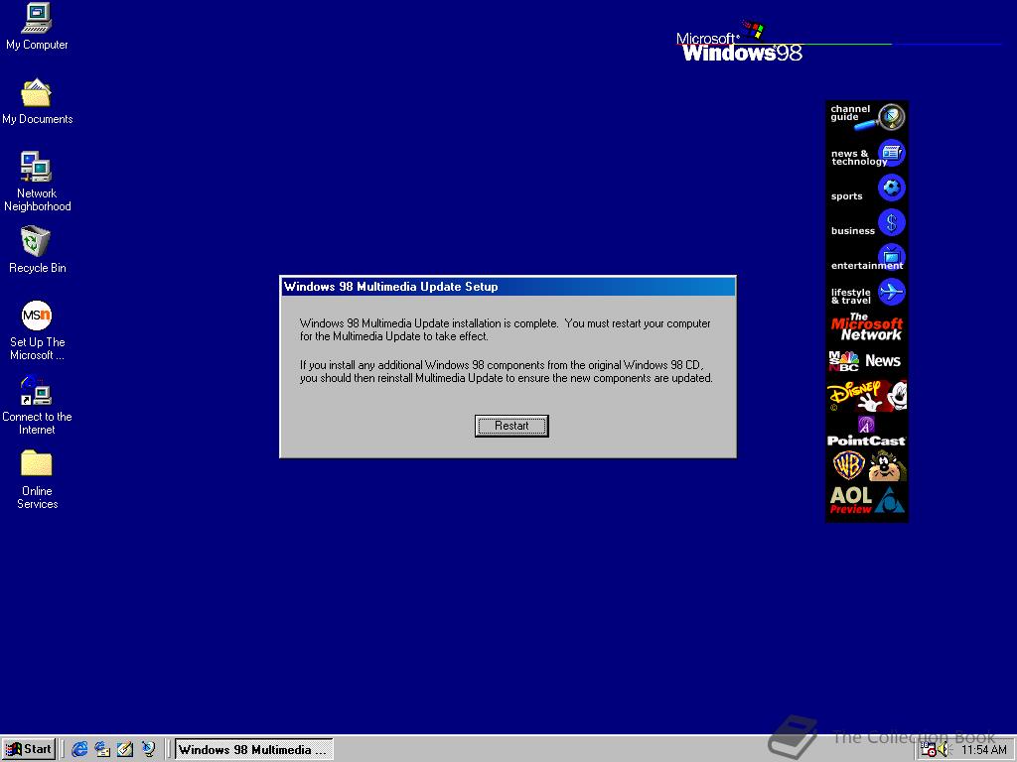The width and height of the screenshot is (1017, 762).
Task: Open the Warner Bros channel
Action: coord(866,466)
